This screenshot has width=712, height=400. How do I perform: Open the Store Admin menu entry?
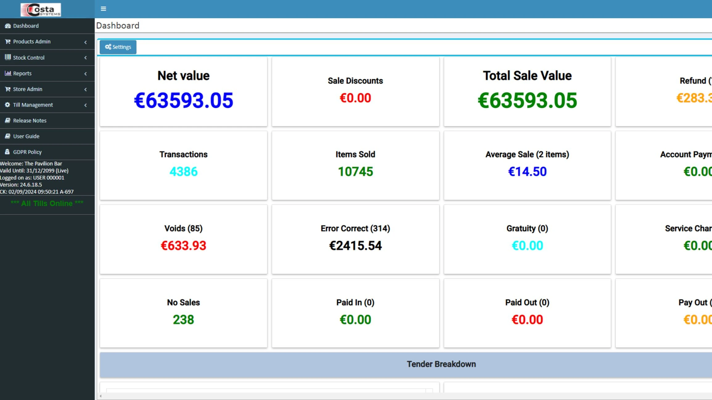point(27,89)
